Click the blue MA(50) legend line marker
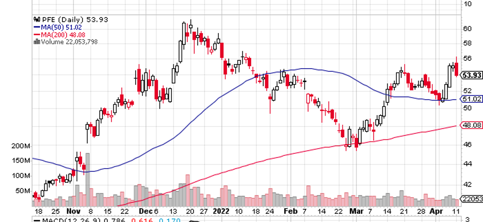Viewport: 483px width, 222px height. [37, 27]
